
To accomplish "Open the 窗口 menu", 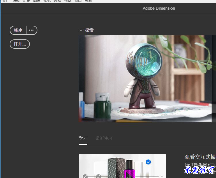I will pos(78,1).
